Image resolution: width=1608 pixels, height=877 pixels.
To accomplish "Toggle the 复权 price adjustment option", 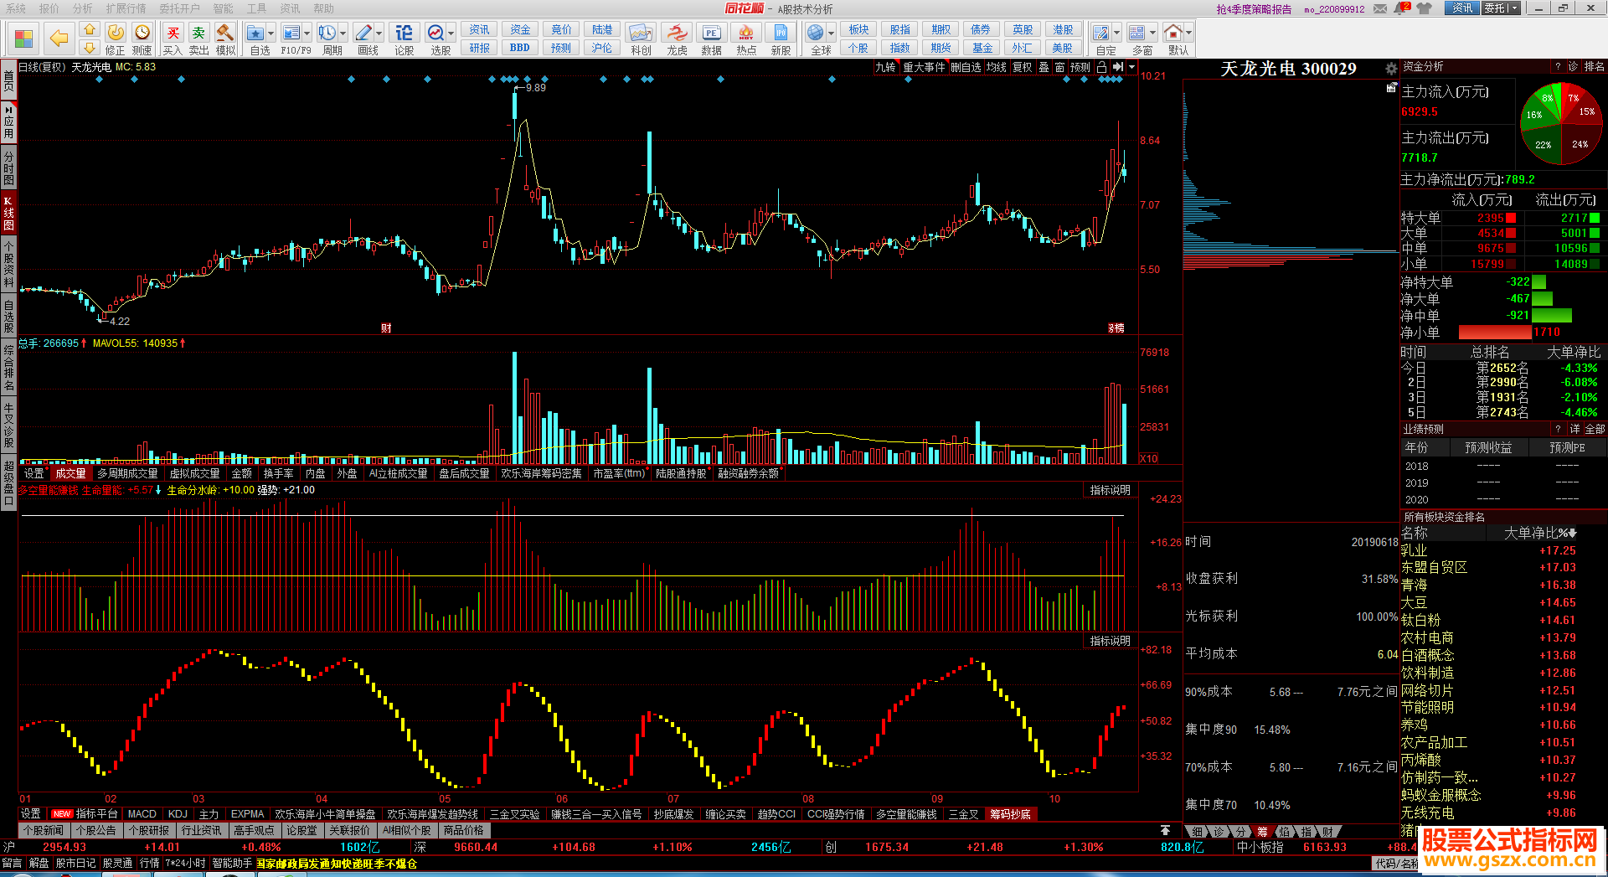I will pyautogui.click(x=1023, y=67).
